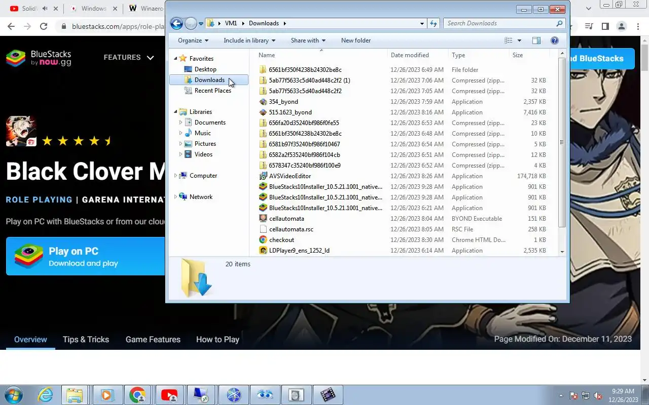The width and height of the screenshot is (649, 405).
Task: Click the Change your view icon
Action: [509, 40]
